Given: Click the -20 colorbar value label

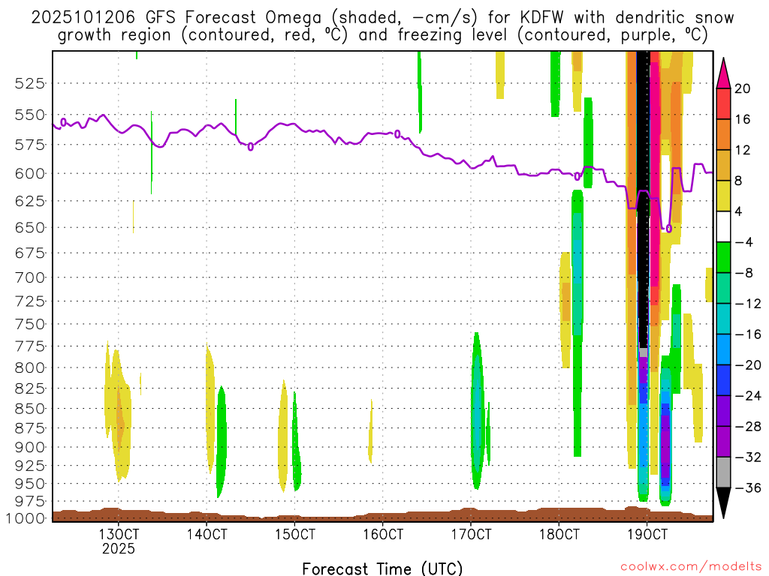Looking at the screenshot, I should (x=748, y=365).
